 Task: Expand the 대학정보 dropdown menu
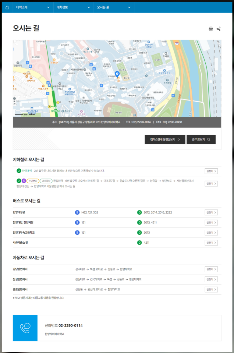coord(73,7)
